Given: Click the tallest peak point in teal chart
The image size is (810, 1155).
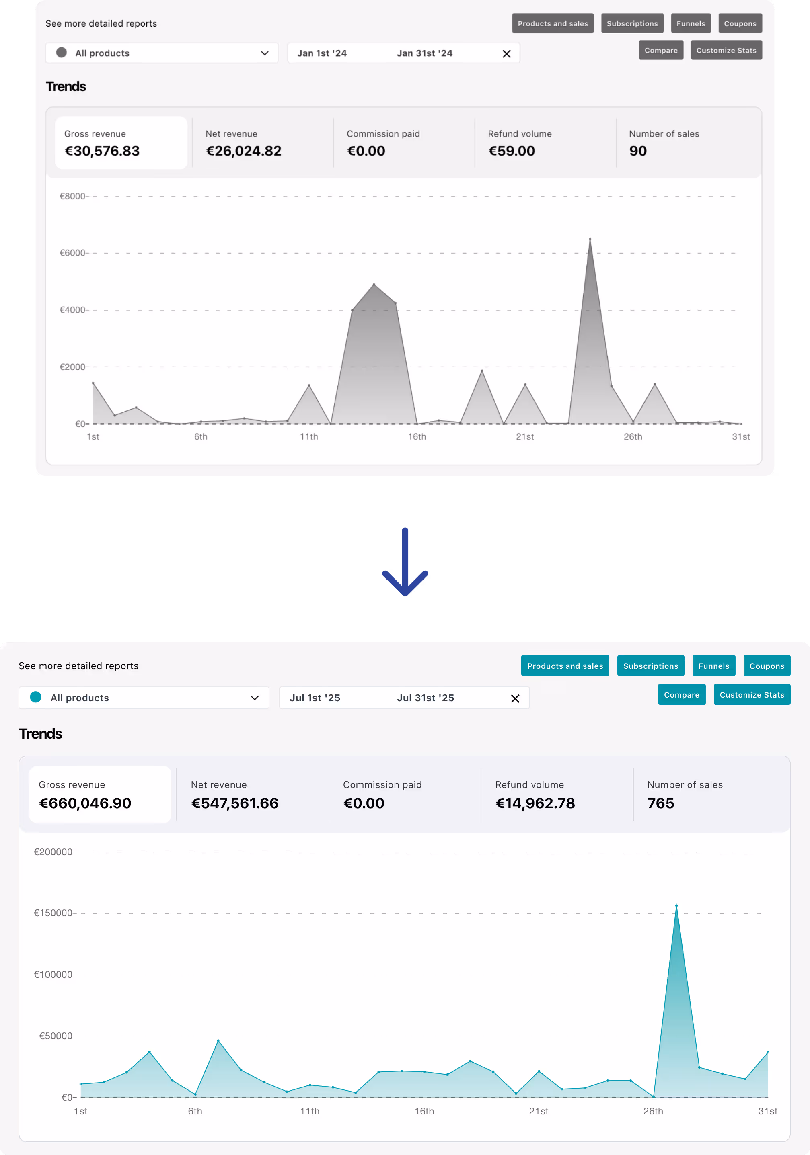Looking at the screenshot, I should 676,905.
